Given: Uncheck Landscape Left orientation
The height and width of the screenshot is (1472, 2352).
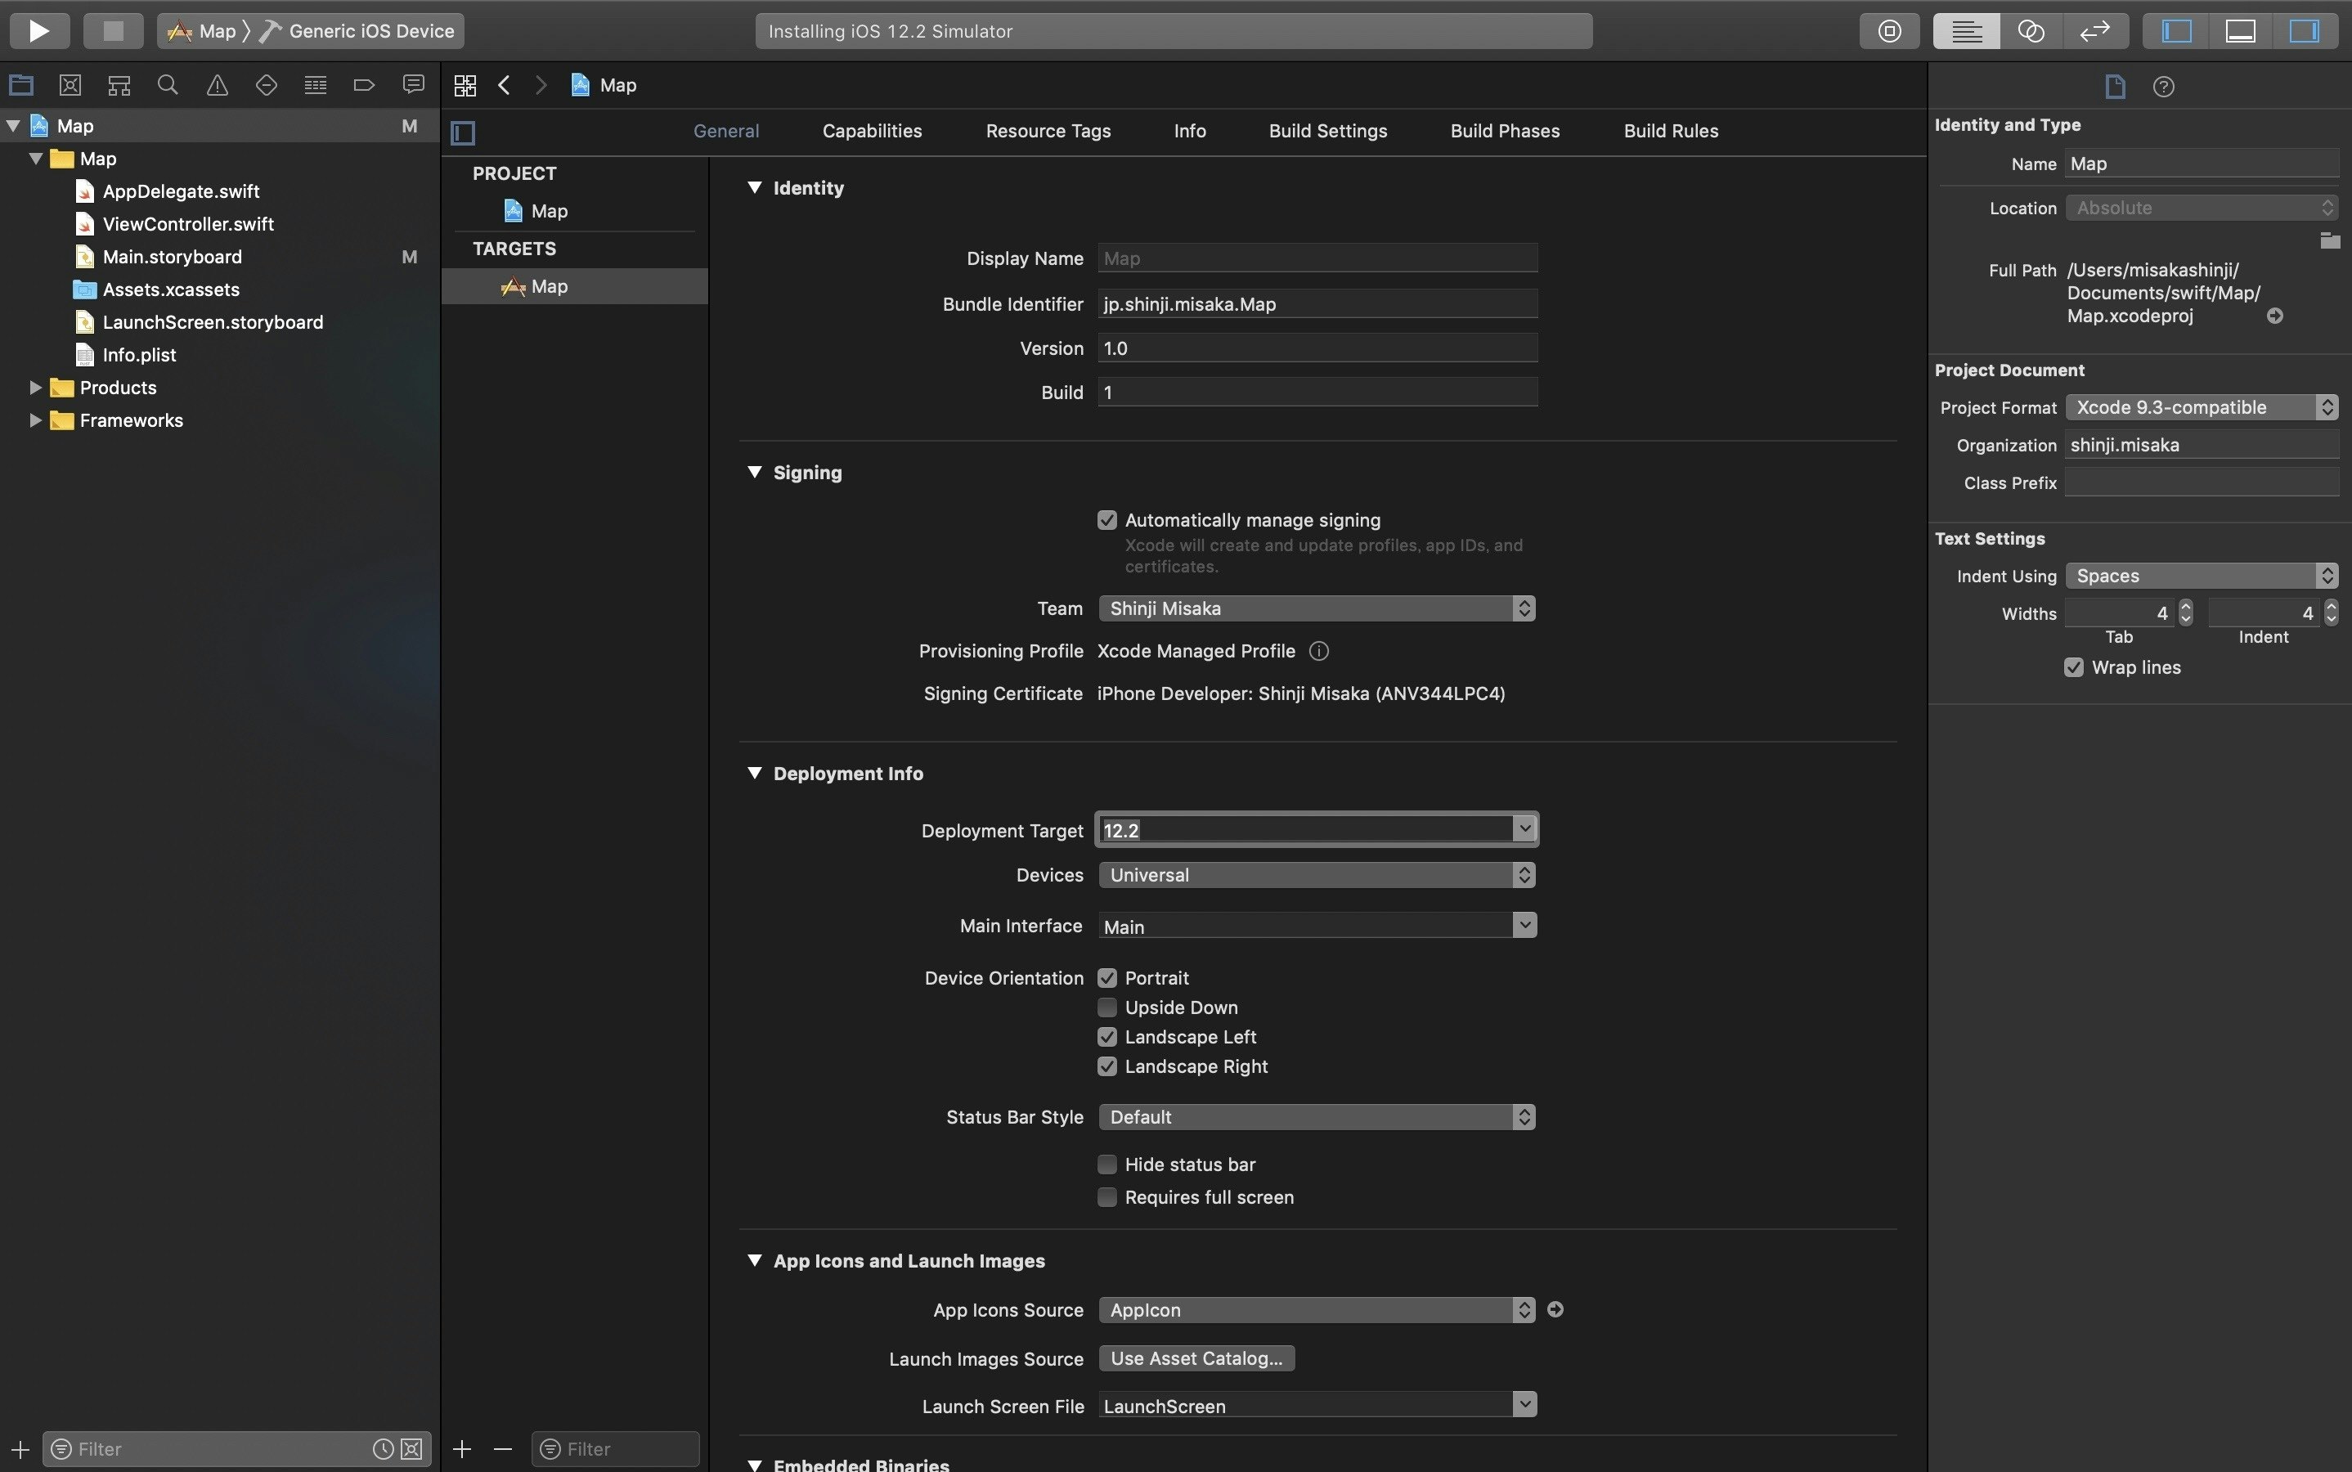Looking at the screenshot, I should click(1106, 1037).
